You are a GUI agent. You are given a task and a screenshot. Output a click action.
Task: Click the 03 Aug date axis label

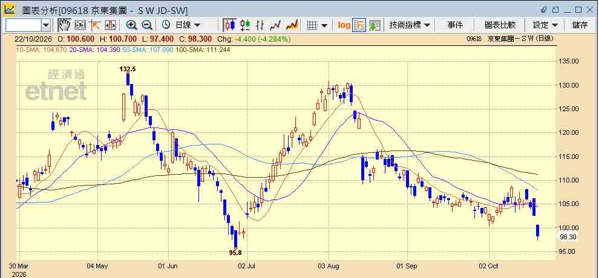[x=329, y=266]
